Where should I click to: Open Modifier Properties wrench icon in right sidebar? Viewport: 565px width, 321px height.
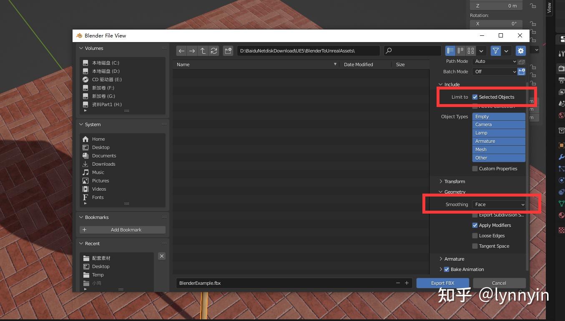[x=561, y=157]
